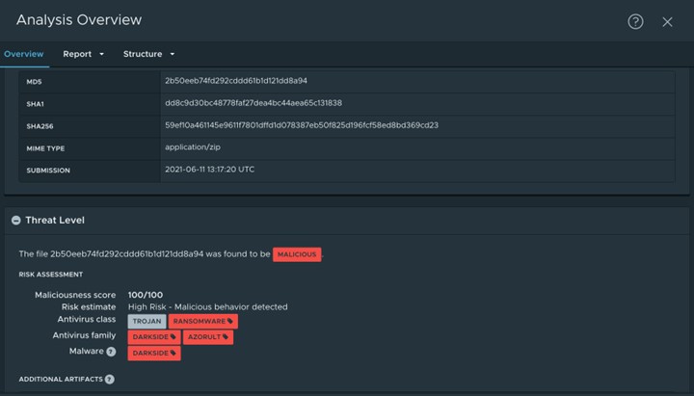694x396 pixels.
Task: Click the SHA1 hash value
Action: coord(253,103)
